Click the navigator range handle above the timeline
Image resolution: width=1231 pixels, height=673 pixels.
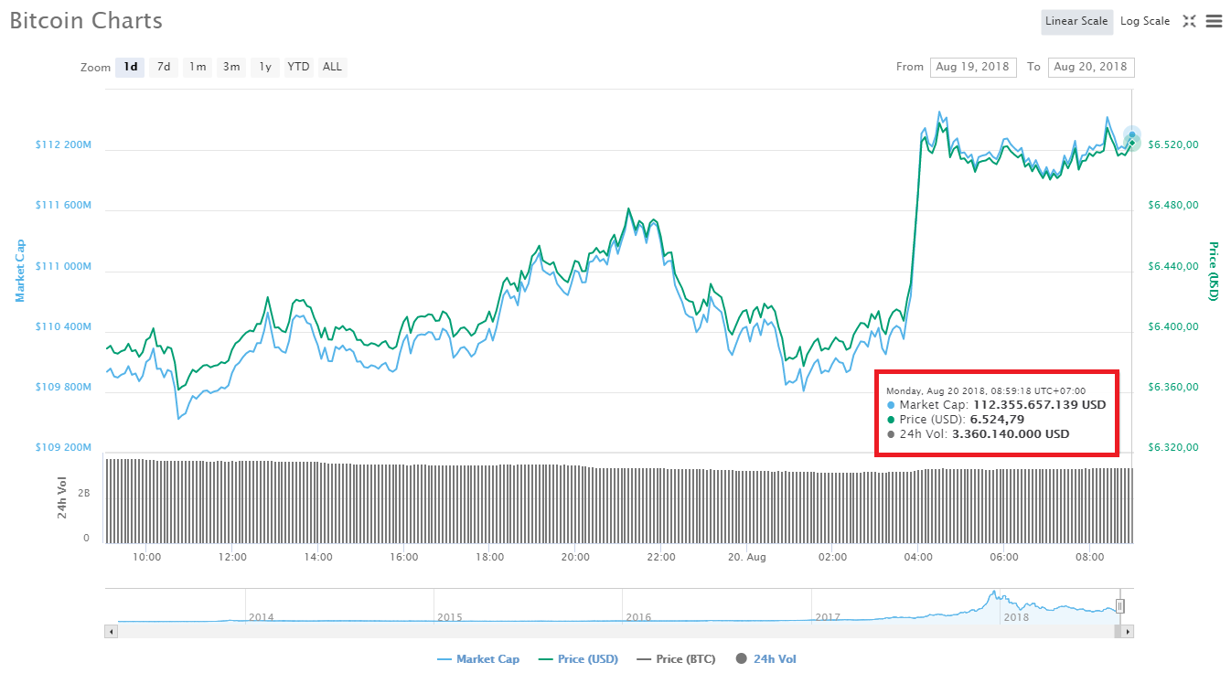coord(1119,605)
